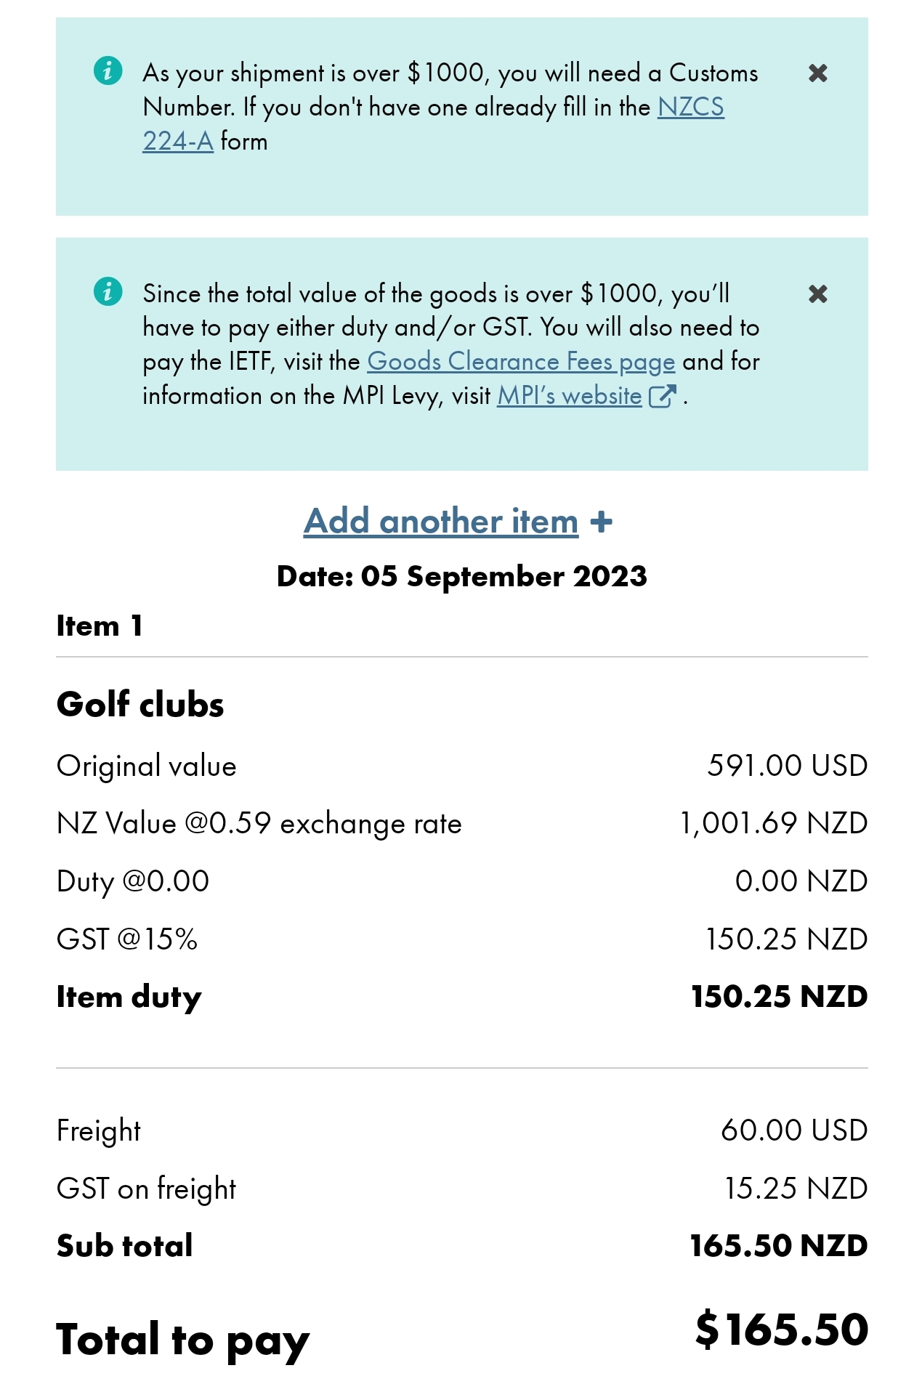Open the Goods Clearance Fees page
The width and height of the screenshot is (922, 1392).
click(521, 361)
